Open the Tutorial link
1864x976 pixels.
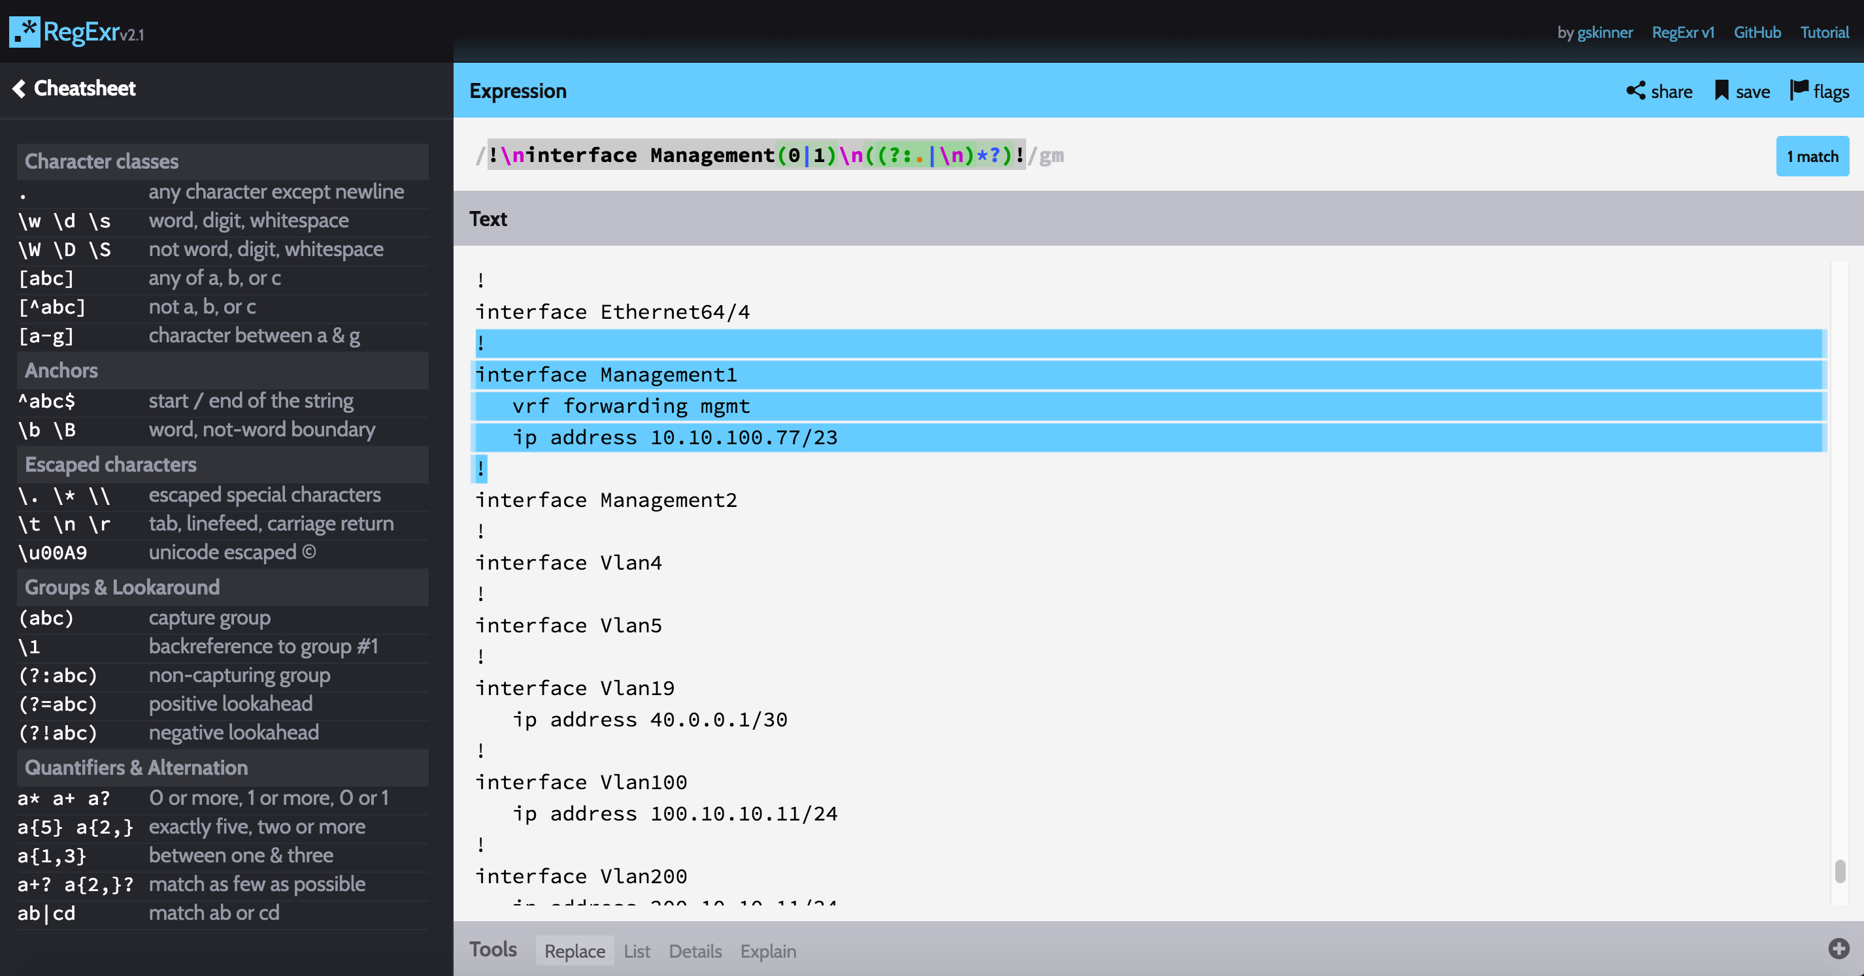point(1823,33)
